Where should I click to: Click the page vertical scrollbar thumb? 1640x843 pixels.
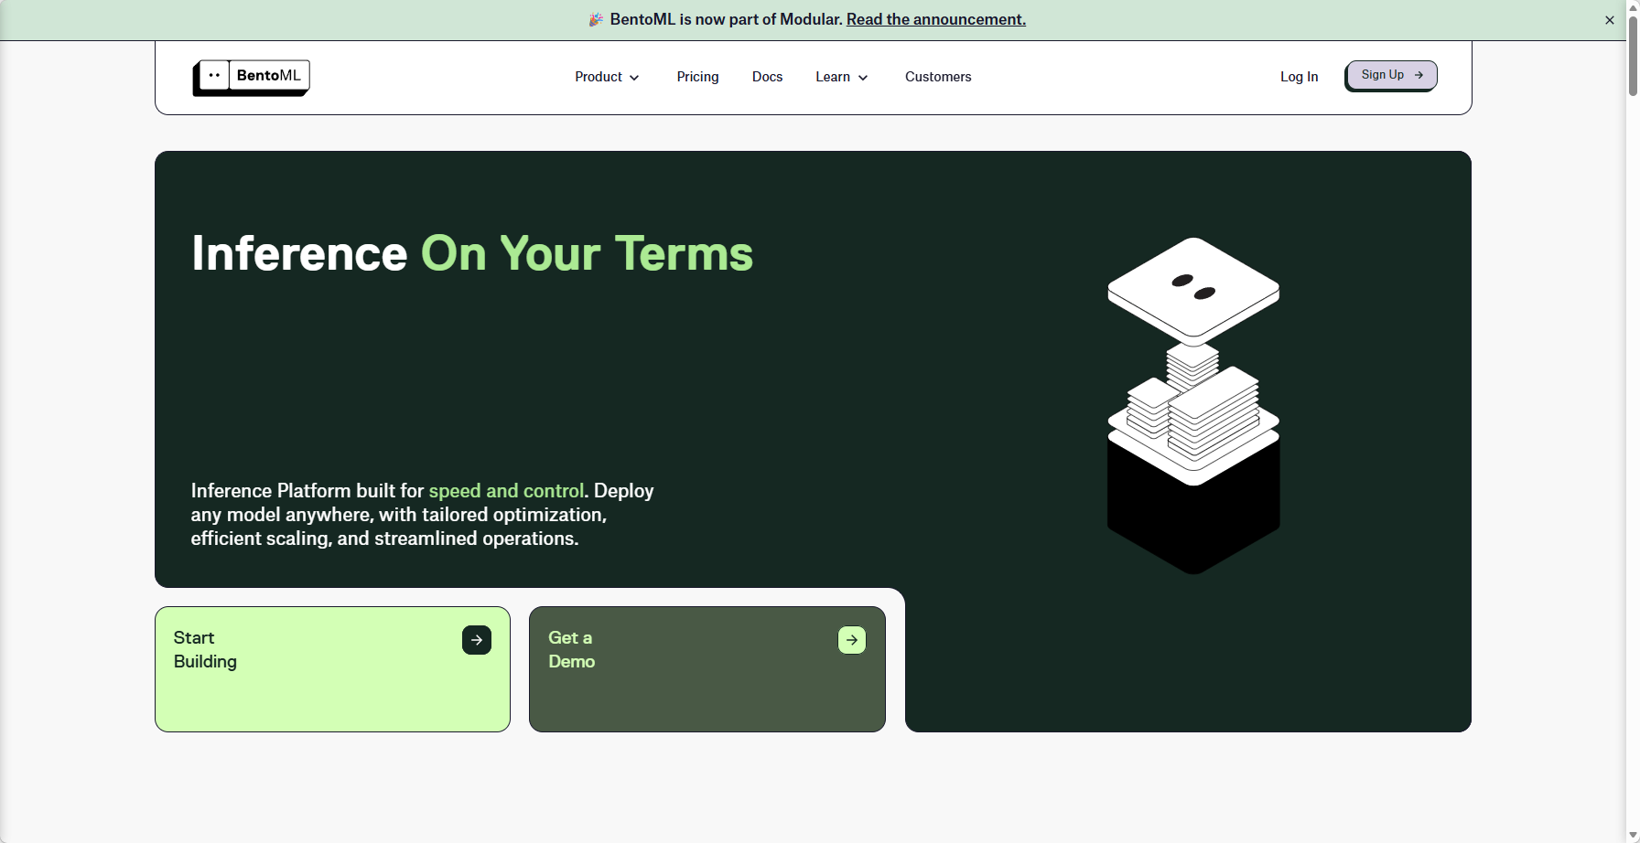tap(1633, 55)
